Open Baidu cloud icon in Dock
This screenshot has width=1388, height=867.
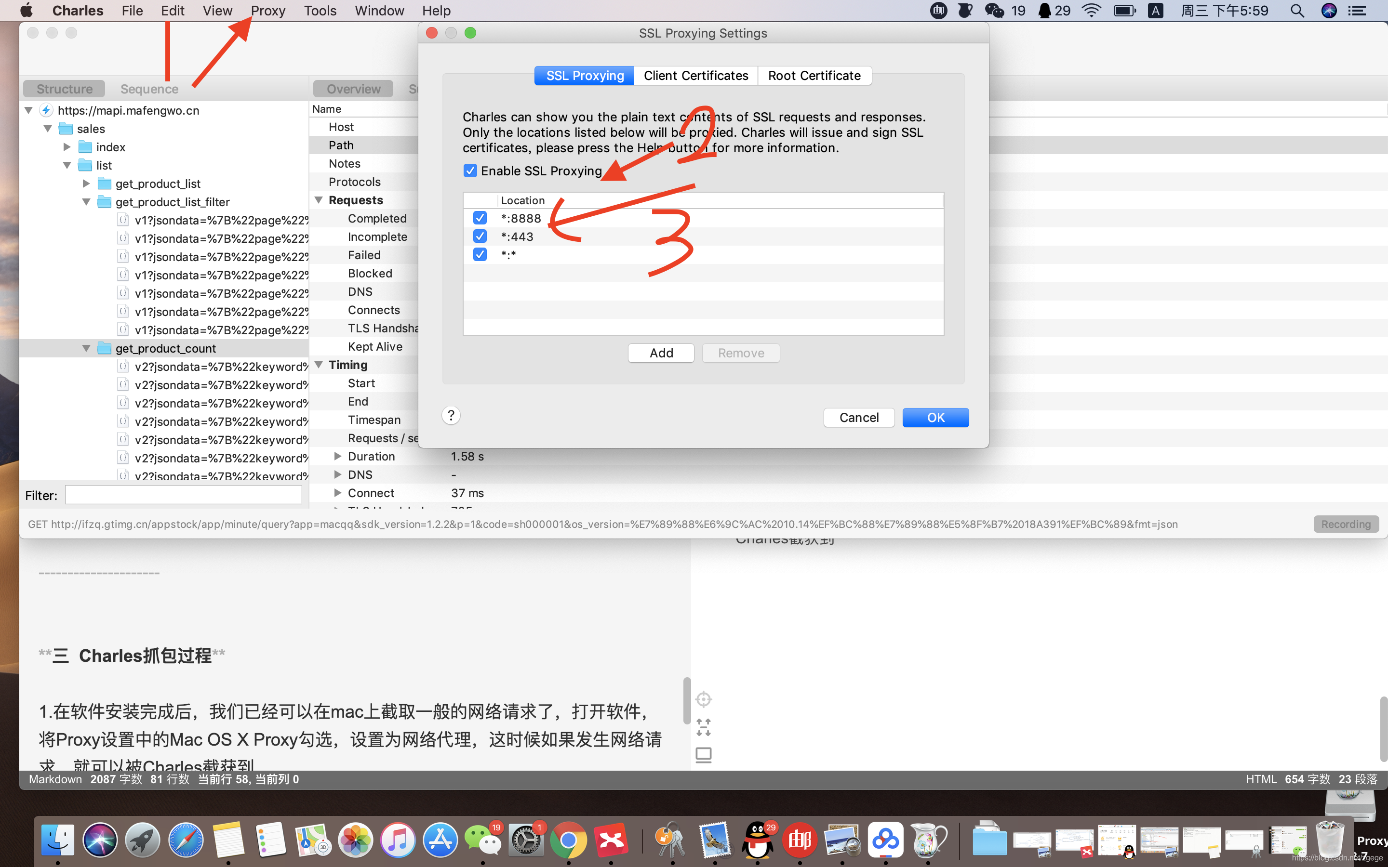[885, 840]
